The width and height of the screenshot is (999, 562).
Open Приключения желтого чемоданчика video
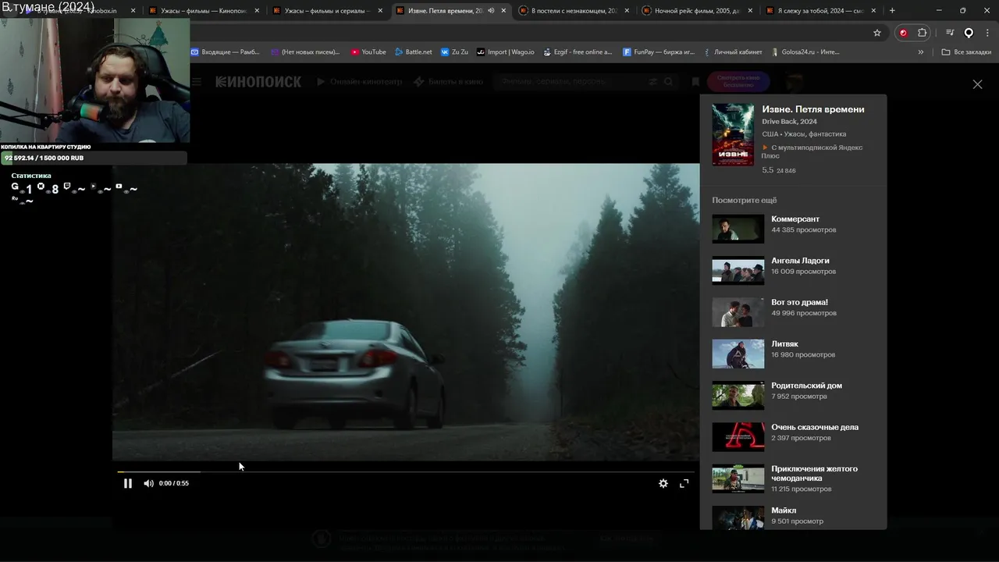(x=814, y=473)
